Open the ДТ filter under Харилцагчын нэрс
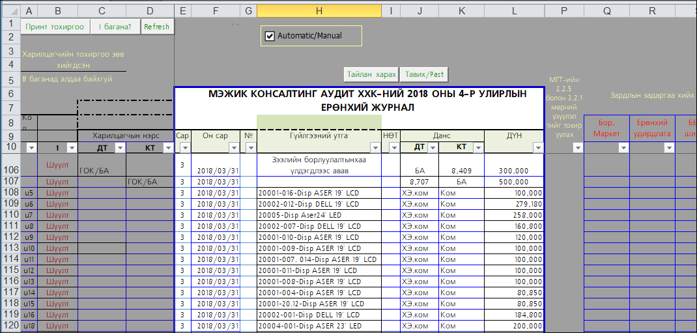 119,149
